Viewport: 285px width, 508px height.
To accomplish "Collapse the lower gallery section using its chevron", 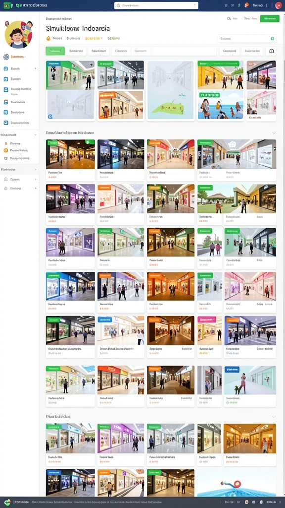I will 274,416.
